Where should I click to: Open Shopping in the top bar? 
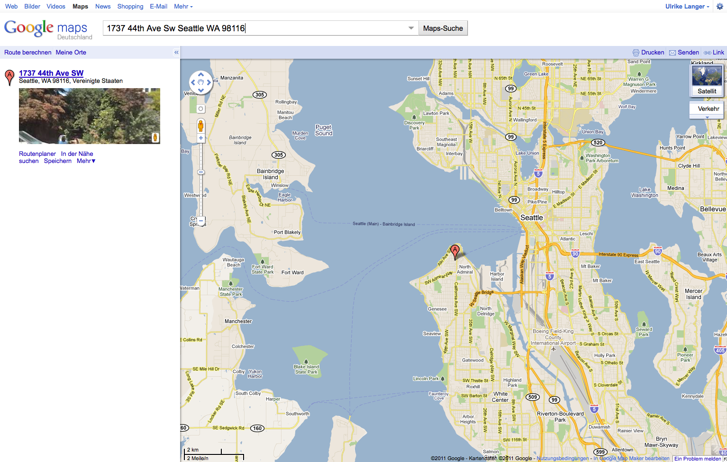(130, 6)
